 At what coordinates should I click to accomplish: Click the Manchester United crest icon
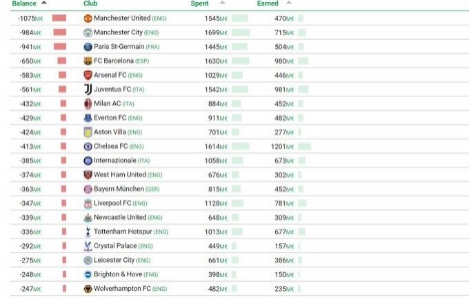click(88, 17)
